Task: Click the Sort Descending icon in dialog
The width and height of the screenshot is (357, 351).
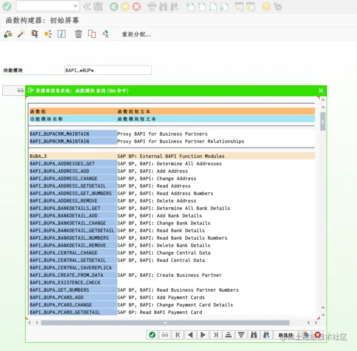Action: [241, 335]
